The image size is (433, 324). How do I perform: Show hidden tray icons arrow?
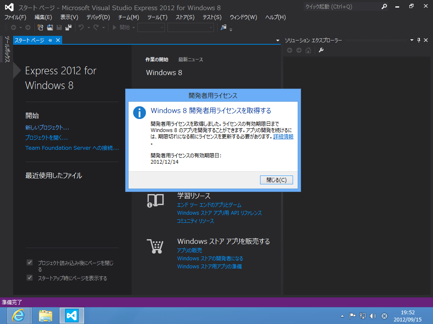[342, 316]
